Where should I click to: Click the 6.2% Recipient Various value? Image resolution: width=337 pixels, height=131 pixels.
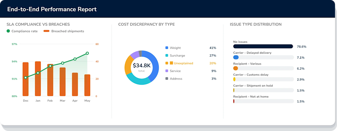coord(301,68)
